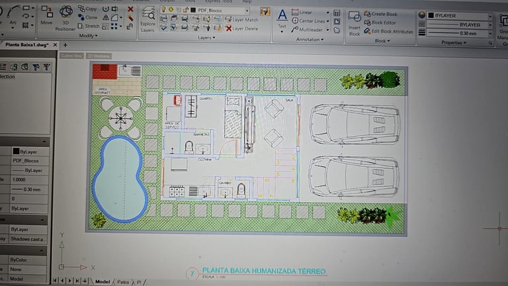Expand the Block panel flyout
This screenshot has height=286, width=508.
click(382, 41)
